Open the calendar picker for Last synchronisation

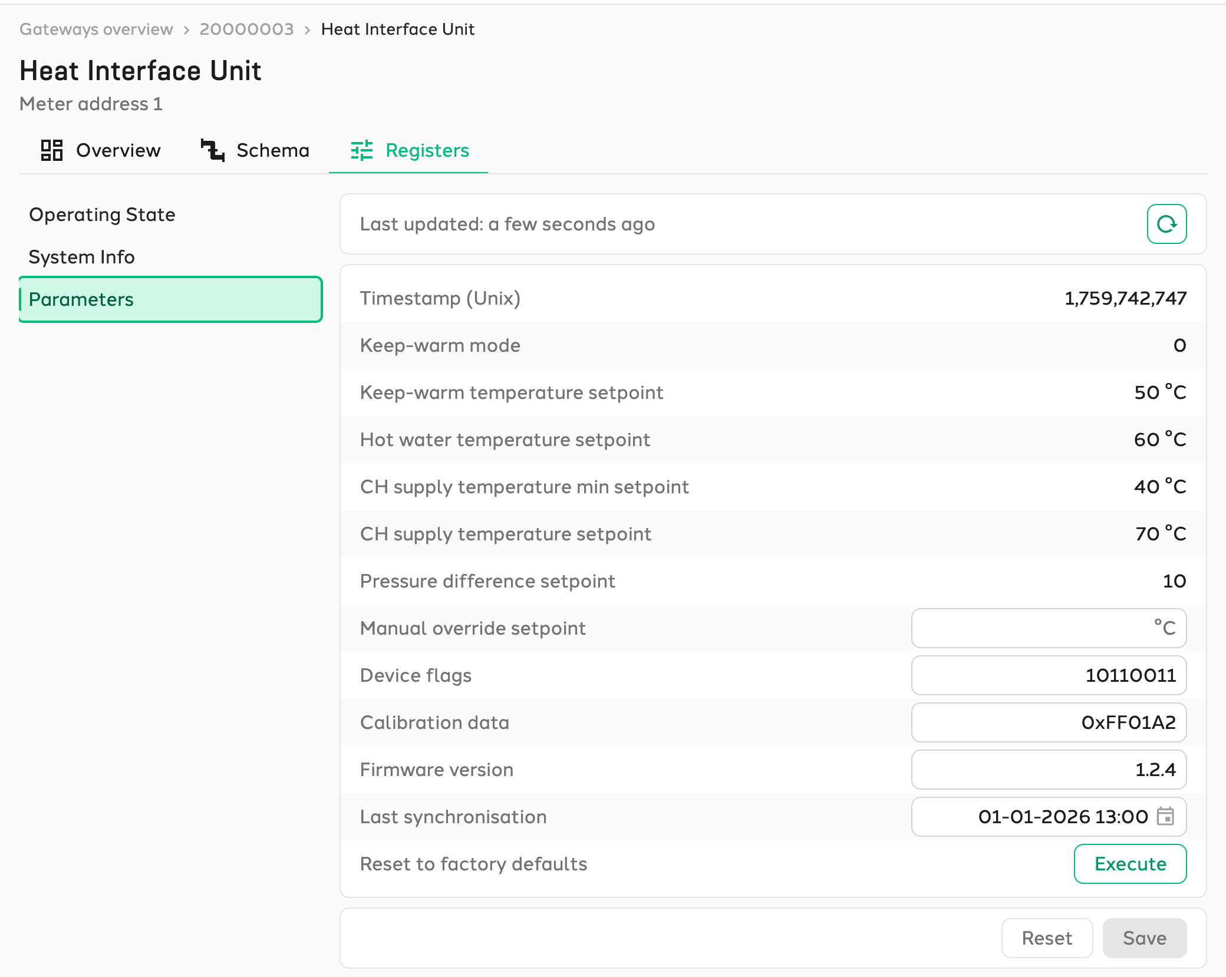pos(1165,816)
